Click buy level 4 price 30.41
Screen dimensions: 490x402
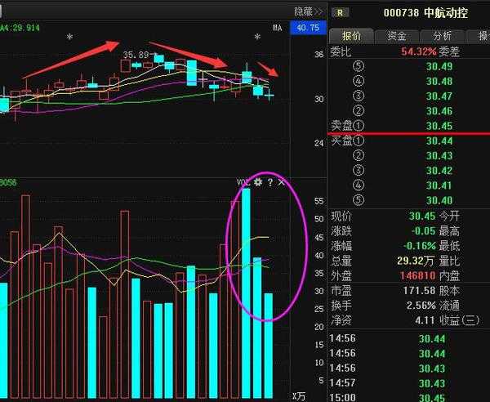(x=439, y=185)
